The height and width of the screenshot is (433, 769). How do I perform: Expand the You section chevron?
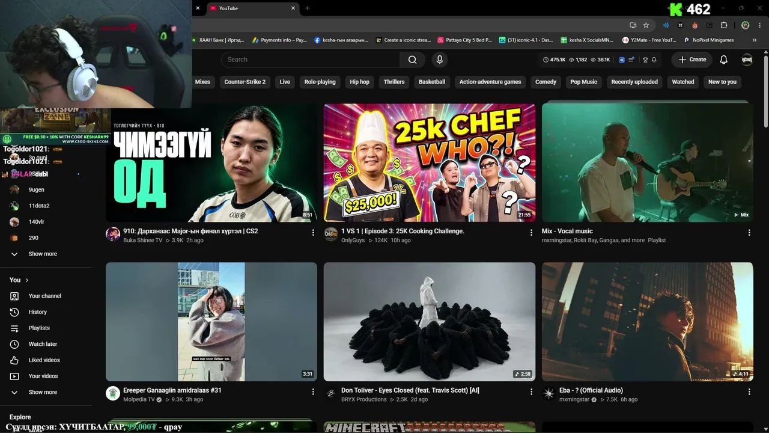coord(26,280)
